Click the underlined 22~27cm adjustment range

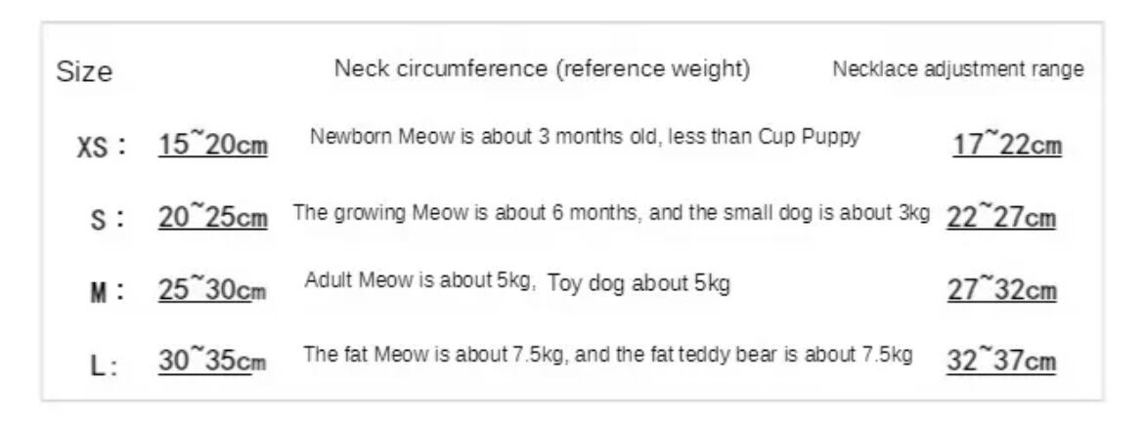click(x=1001, y=218)
